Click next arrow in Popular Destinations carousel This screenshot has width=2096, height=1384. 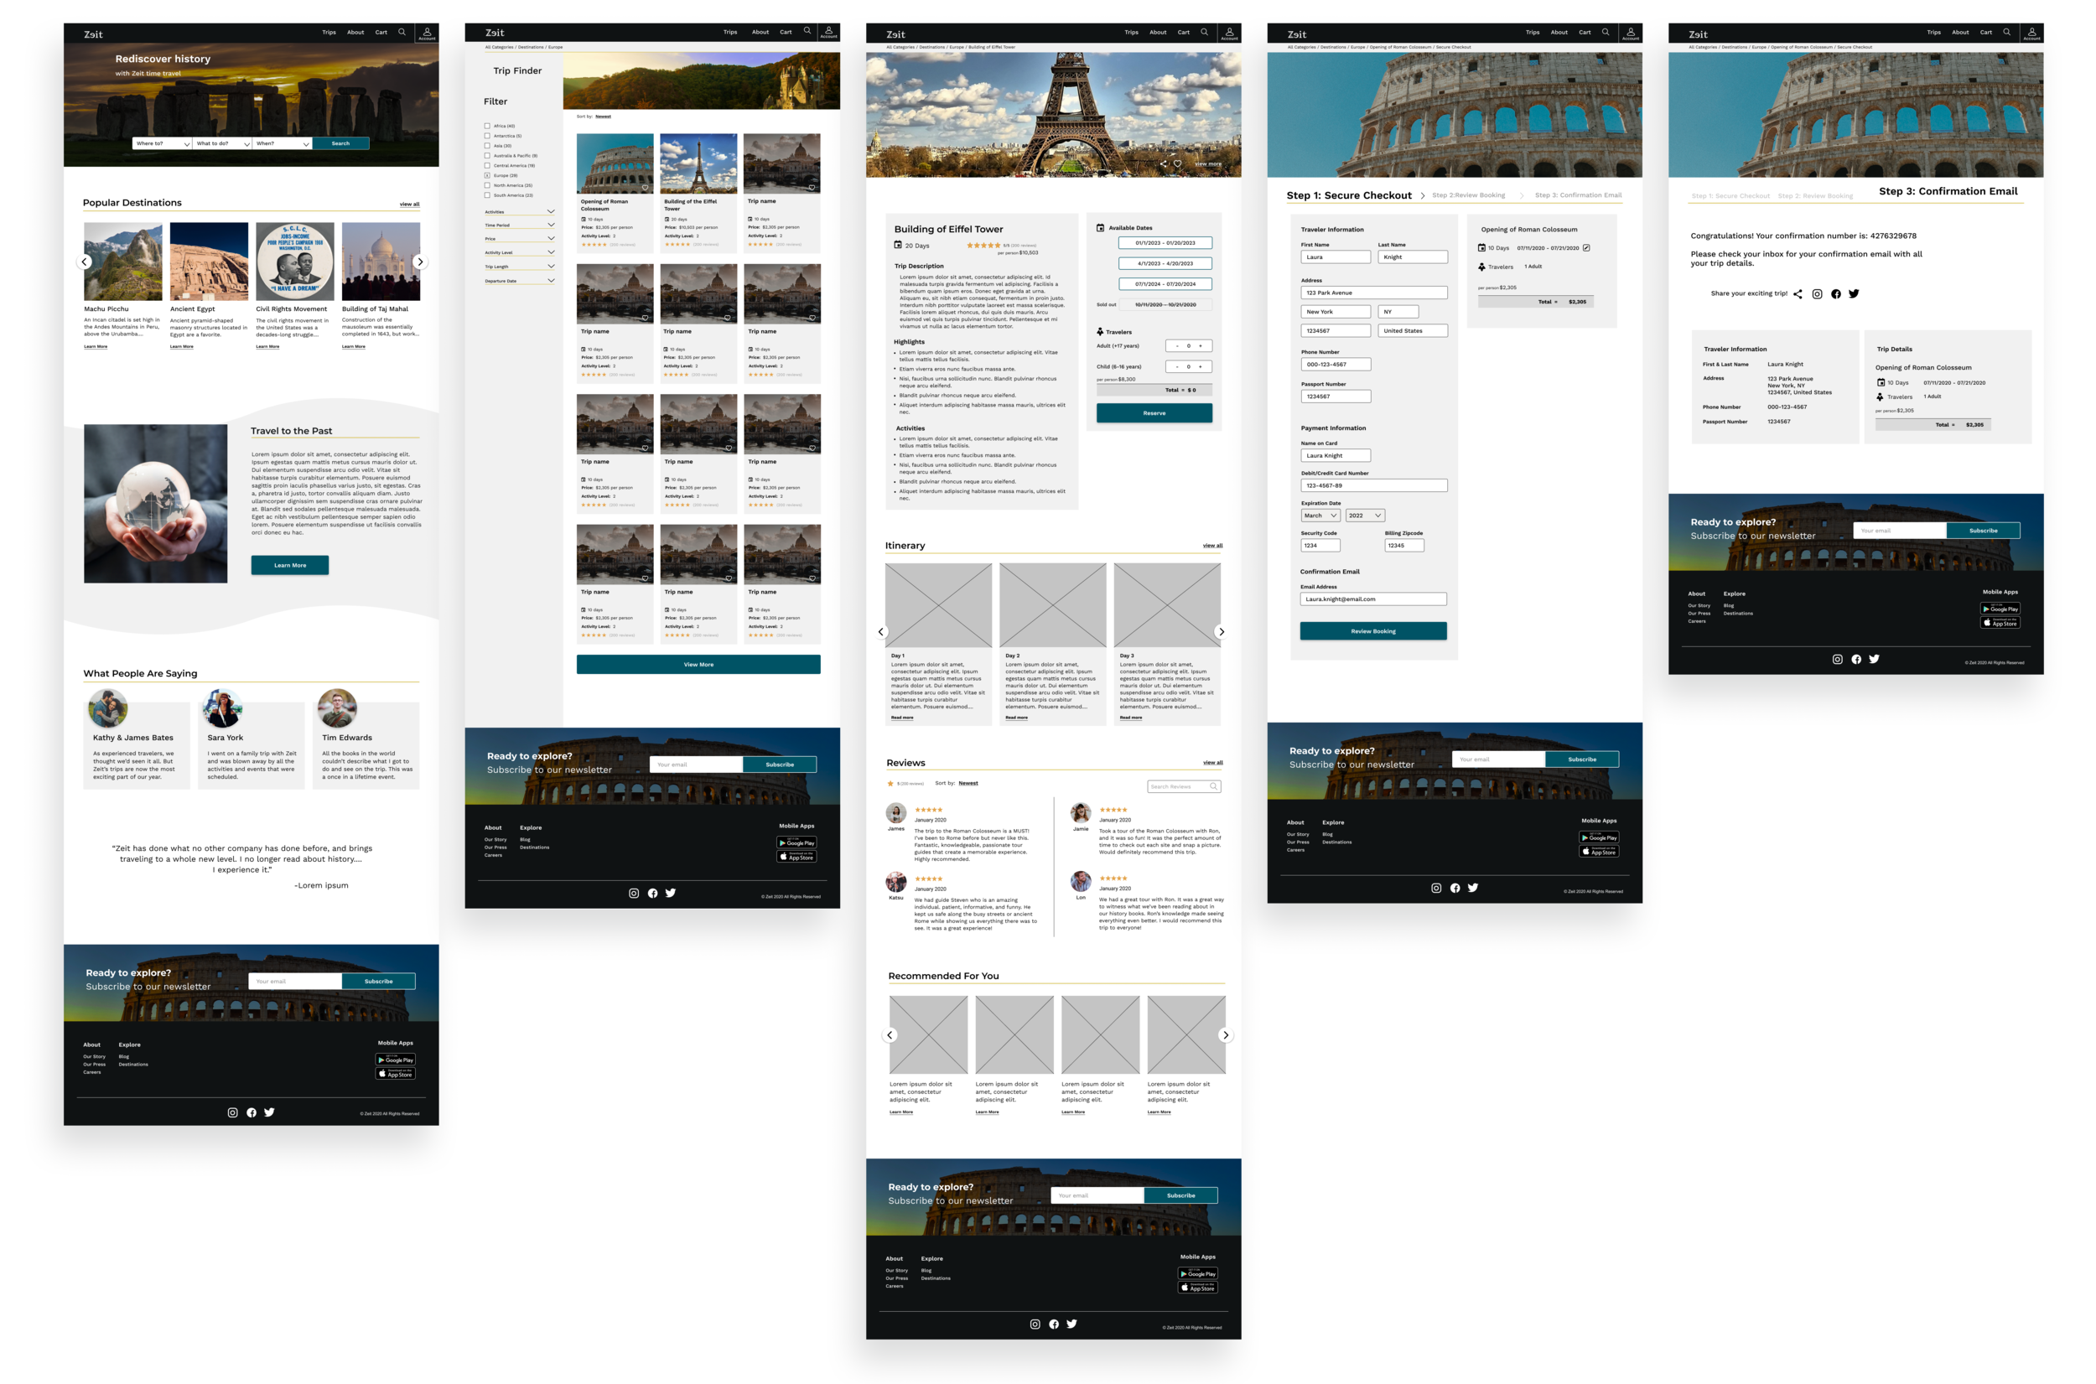(420, 262)
